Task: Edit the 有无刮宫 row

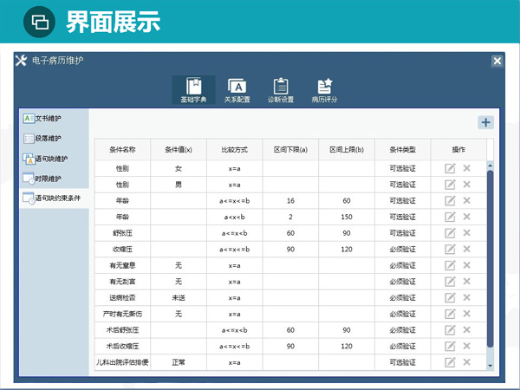Action: pyautogui.click(x=450, y=282)
